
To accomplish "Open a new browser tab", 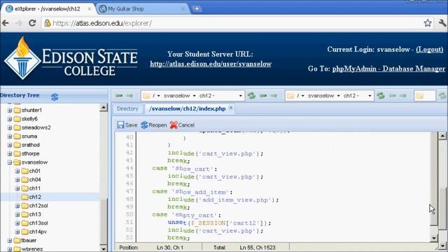I will pyautogui.click(x=197, y=9).
